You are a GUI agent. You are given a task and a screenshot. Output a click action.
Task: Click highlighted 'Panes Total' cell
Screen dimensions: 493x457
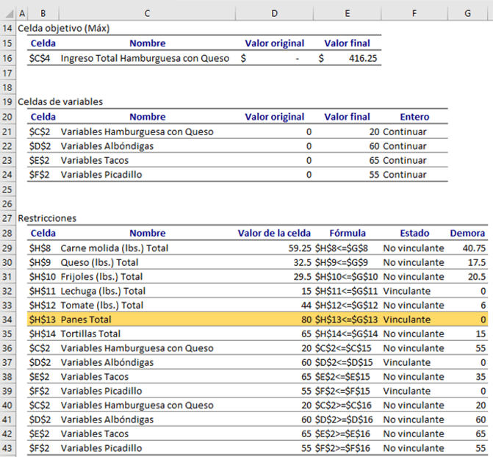tap(86, 320)
